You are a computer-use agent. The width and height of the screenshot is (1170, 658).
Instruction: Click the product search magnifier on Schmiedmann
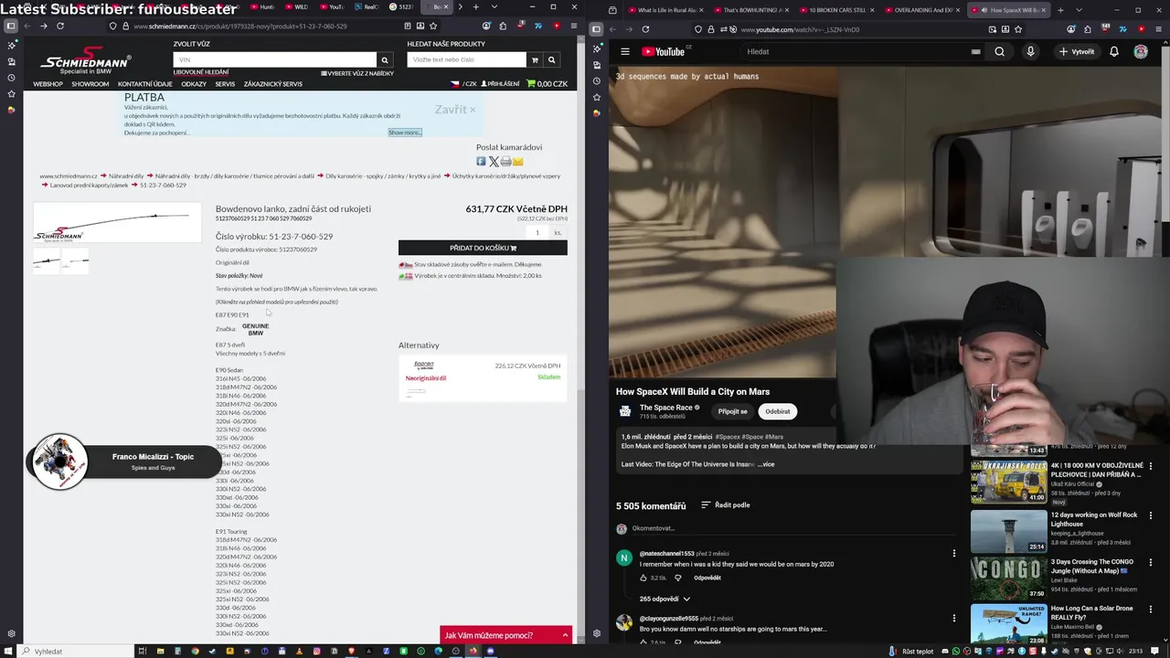click(551, 60)
